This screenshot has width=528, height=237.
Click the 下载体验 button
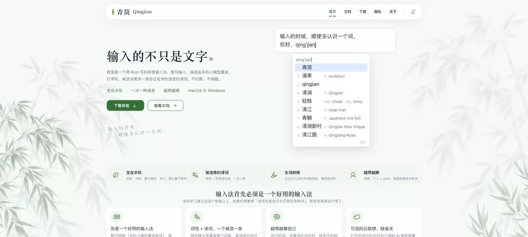[x=125, y=106]
